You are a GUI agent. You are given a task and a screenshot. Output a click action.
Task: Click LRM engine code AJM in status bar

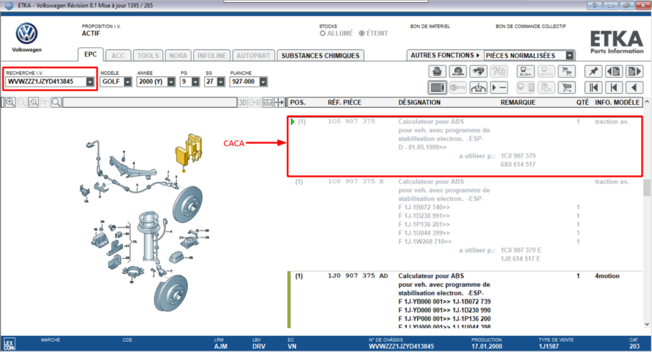[221, 346]
